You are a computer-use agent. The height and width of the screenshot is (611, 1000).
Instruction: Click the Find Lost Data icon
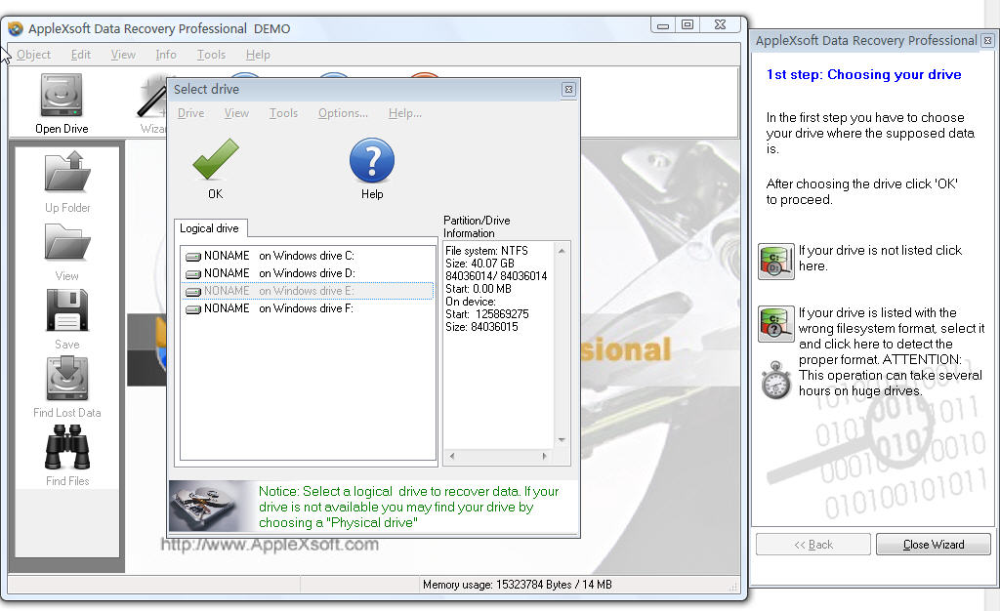coord(67,379)
